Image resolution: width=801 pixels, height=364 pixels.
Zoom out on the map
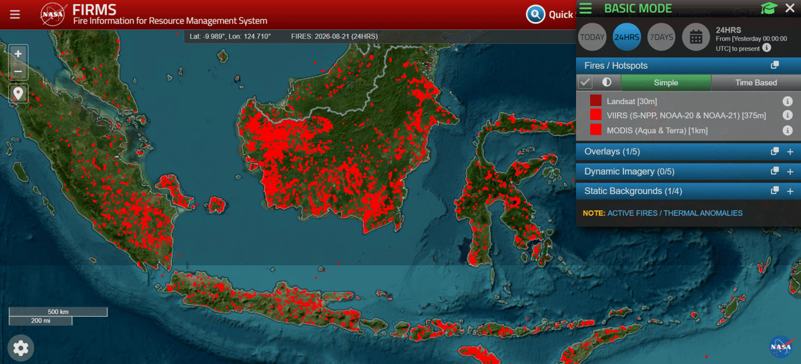pyautogui.click(x=18, y=71)
